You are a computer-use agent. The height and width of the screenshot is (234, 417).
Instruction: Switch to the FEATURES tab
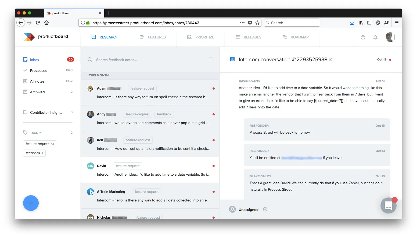tap(153, 37)
